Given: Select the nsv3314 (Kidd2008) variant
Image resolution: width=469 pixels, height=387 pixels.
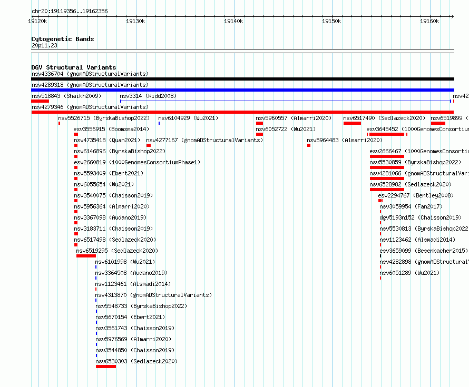Looking at the screenshot, I should tap(148, 96).
